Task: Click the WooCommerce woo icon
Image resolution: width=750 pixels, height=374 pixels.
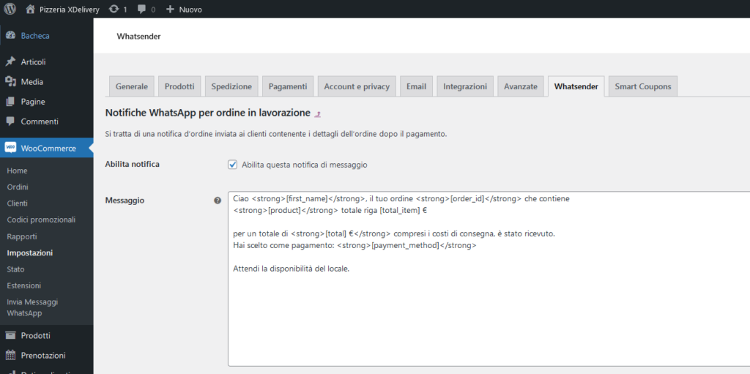Action: pos(10,148)
